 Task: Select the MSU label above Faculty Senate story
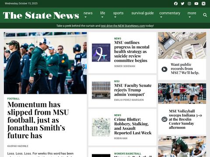[x=117, y=81]
